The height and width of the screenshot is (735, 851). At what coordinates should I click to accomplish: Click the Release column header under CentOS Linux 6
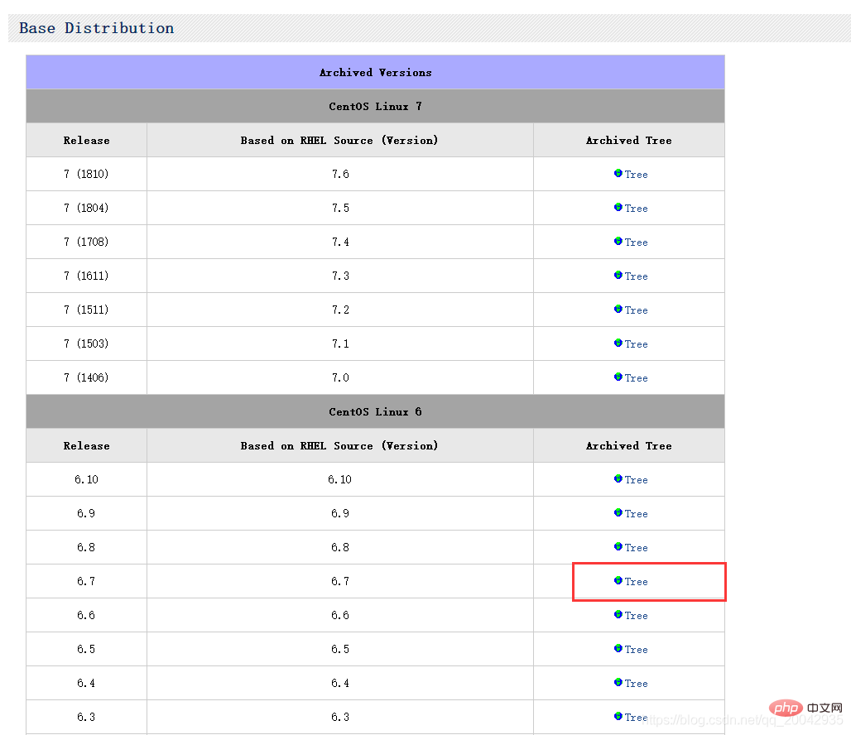(86, 446)
